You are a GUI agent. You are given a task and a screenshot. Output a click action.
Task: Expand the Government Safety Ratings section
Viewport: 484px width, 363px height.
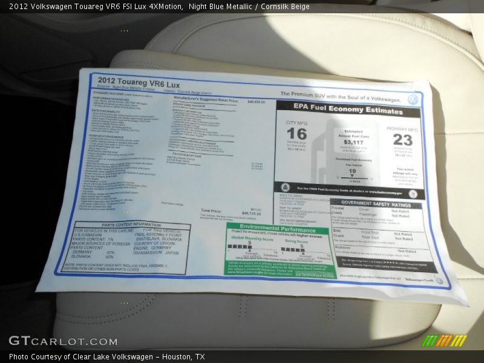(377, 202)
